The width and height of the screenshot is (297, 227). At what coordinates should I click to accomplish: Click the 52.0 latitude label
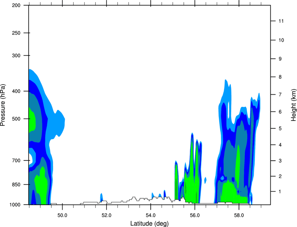tap(107, 215)
